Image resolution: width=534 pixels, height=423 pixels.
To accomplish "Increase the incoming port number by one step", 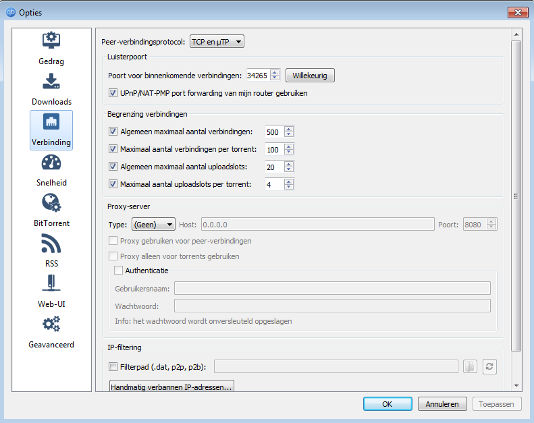I will pos(275,72).
